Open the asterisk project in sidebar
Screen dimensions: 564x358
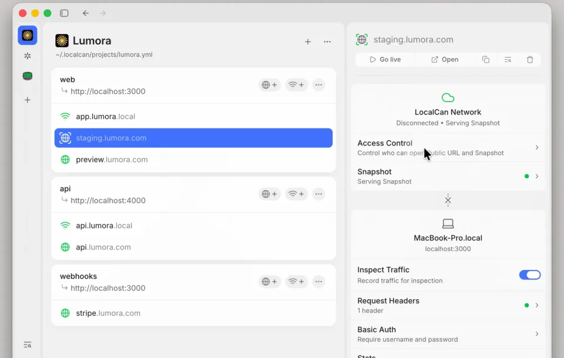(28, 56)
